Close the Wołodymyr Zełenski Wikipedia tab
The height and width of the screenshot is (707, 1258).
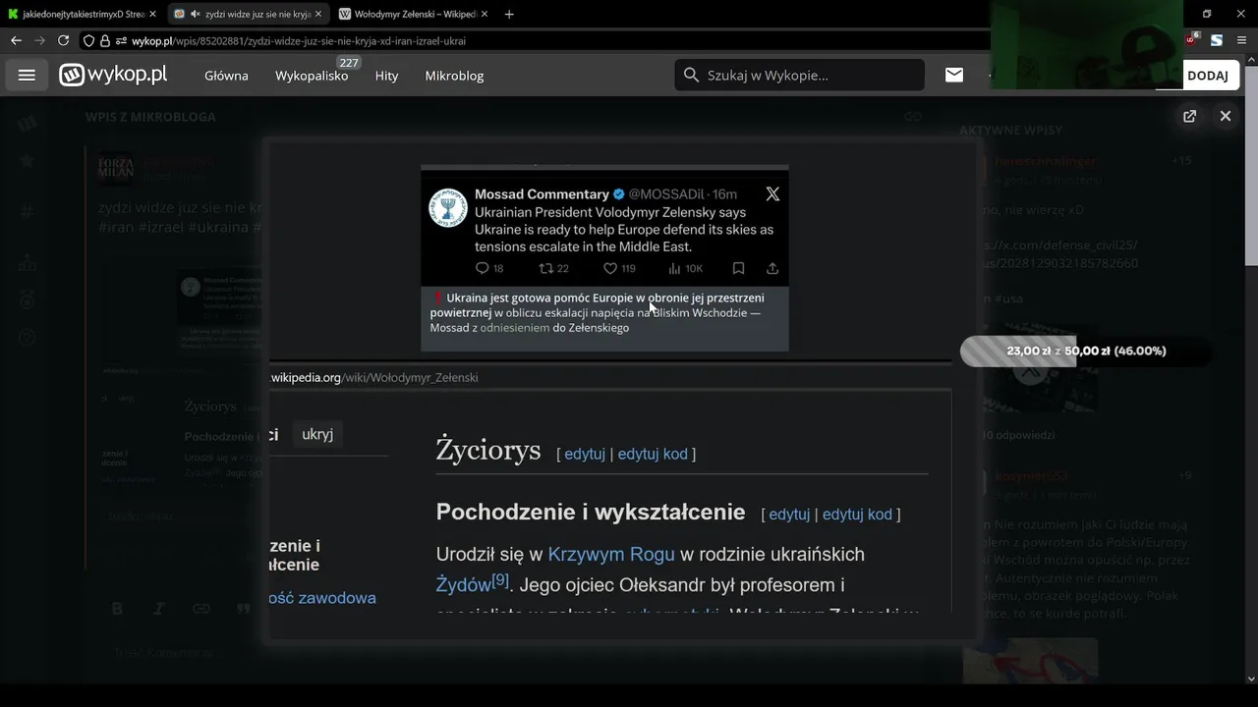click(486, 14)
